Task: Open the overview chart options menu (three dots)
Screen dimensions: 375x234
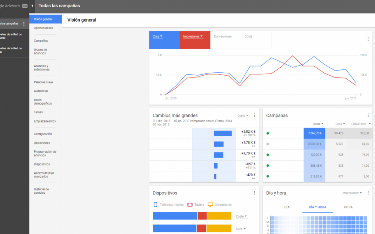Action: [368, 39]
